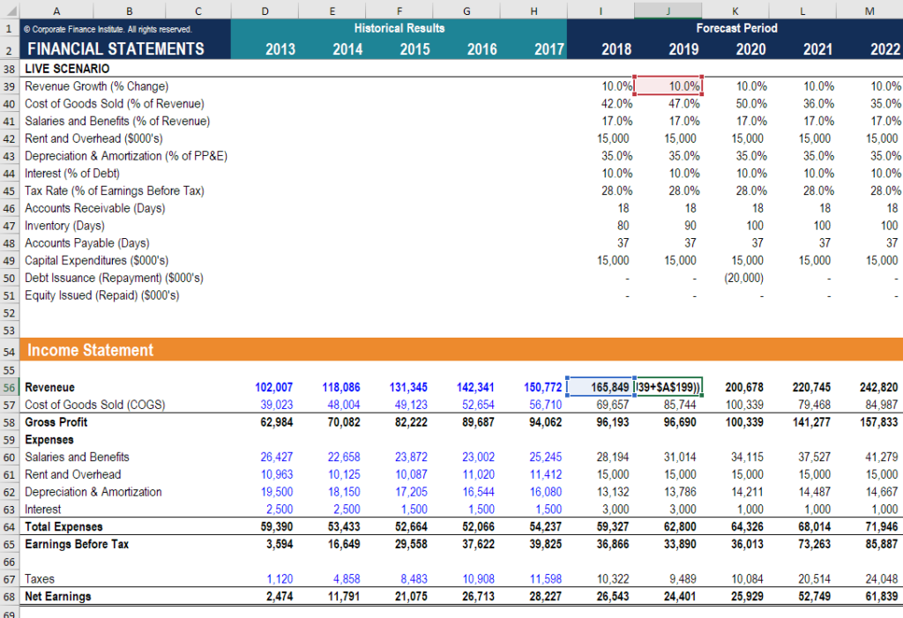Image resolution: width=903 pixels, height=618 pixels.
Task: Click the Historical Results merged header
Action: click(399, 28)
